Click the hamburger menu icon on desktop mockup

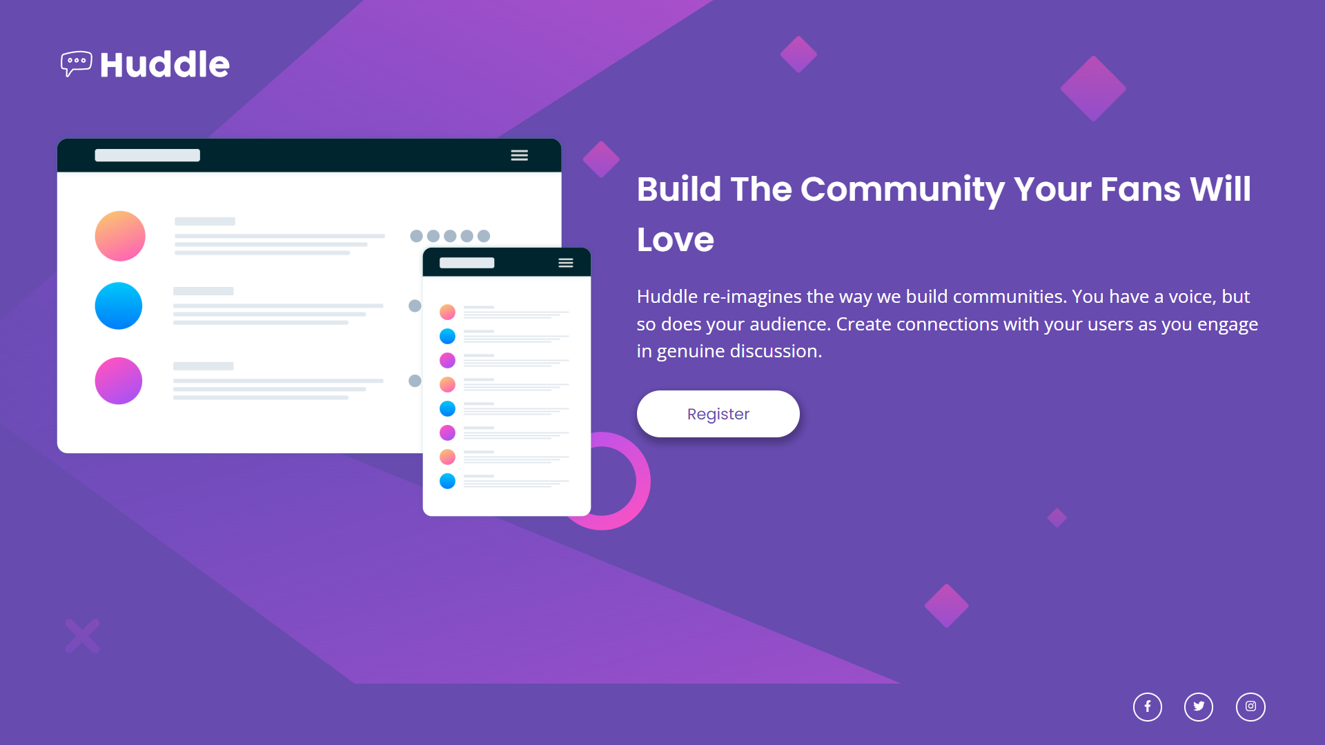(519, 155)
